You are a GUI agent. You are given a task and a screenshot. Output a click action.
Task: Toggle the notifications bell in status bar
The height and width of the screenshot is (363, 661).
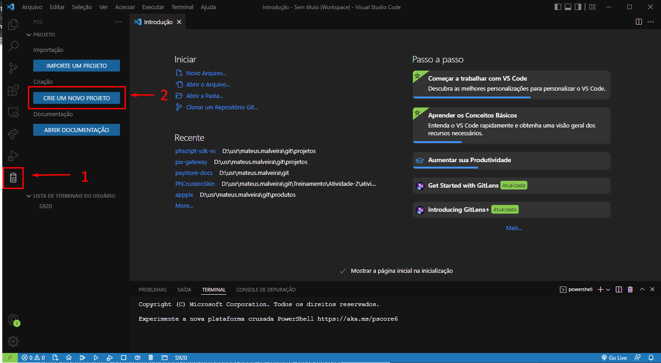651,358
